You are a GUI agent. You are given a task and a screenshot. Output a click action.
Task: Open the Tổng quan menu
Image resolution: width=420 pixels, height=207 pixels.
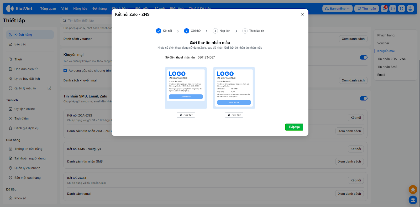[48, 9]
